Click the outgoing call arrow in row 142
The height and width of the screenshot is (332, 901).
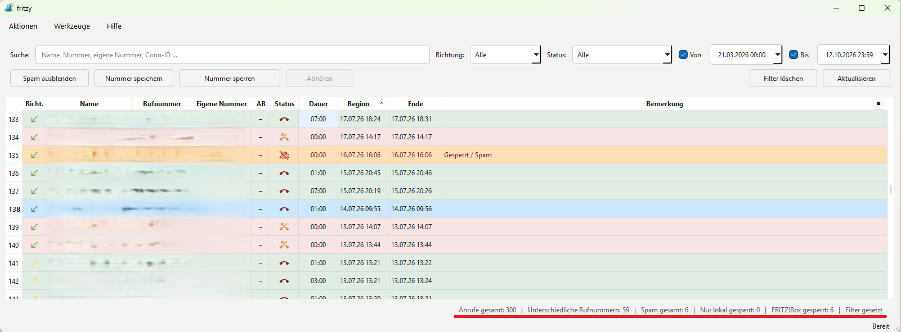pos(34,281)
